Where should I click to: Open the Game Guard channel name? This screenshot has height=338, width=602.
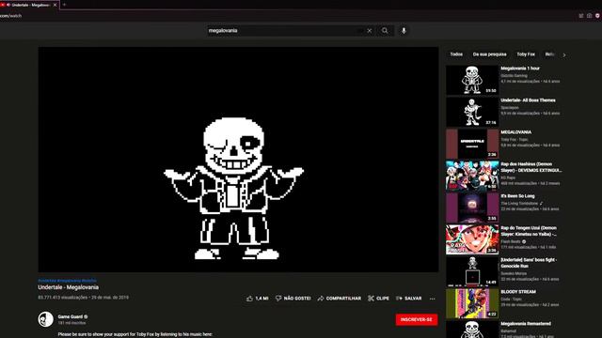point(71,316)
